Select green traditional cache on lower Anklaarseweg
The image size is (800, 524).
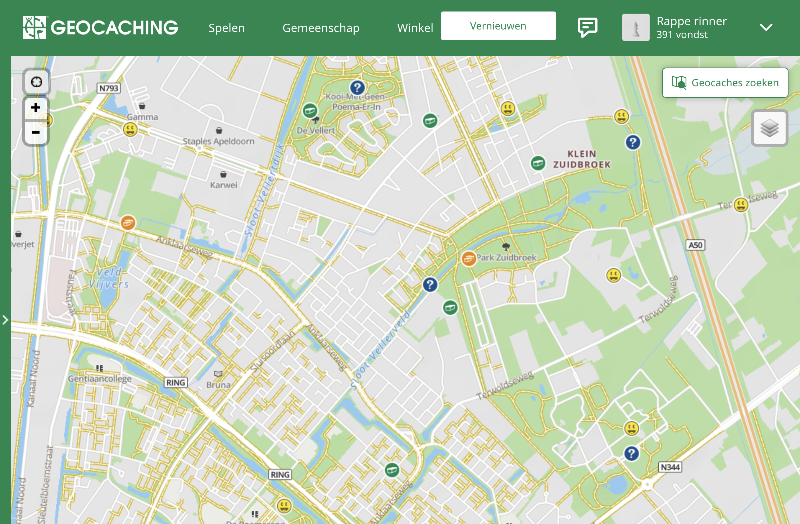(x=392, y=470)
